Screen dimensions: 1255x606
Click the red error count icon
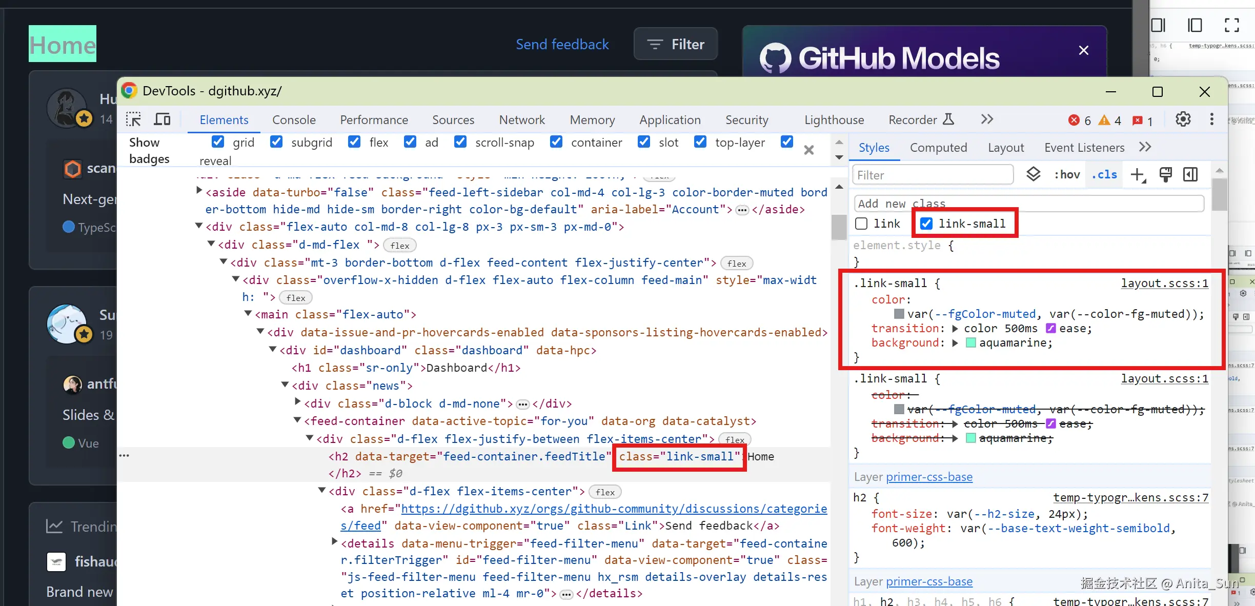1074,120
